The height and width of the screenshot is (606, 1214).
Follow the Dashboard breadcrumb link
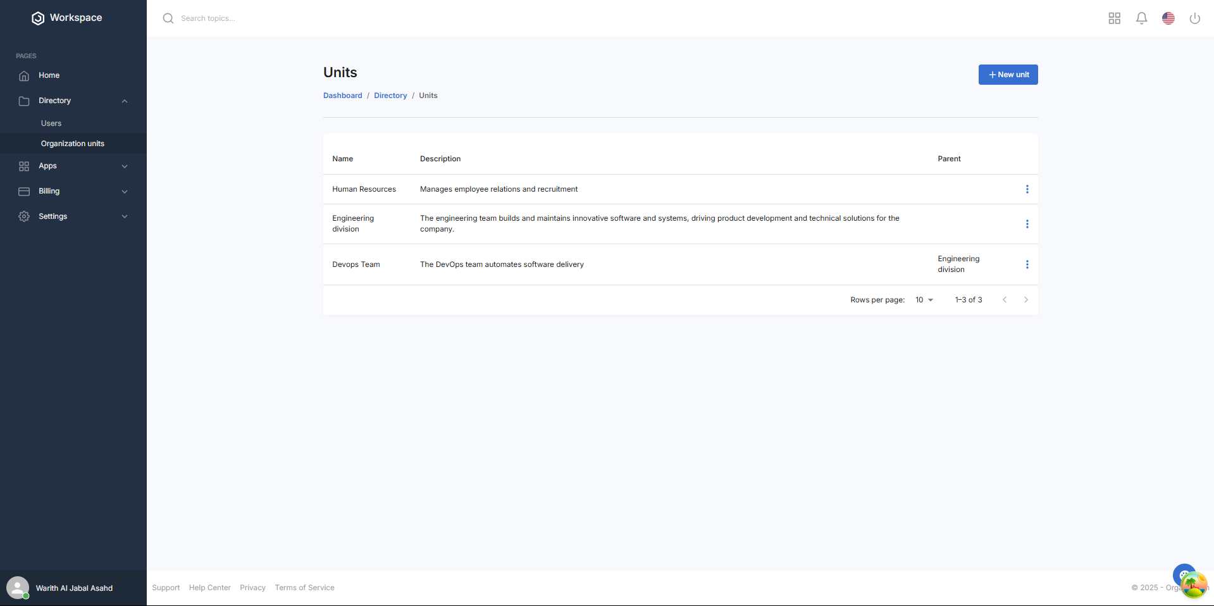coord(342,96)
